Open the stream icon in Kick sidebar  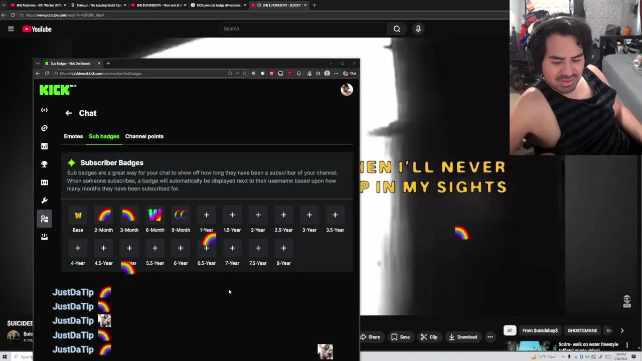tap(44, 110)
